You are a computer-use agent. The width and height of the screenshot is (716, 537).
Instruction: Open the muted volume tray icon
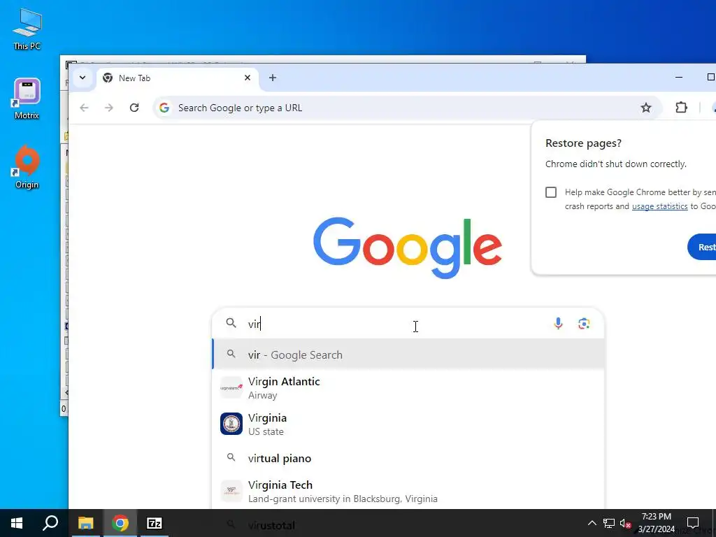625,523
